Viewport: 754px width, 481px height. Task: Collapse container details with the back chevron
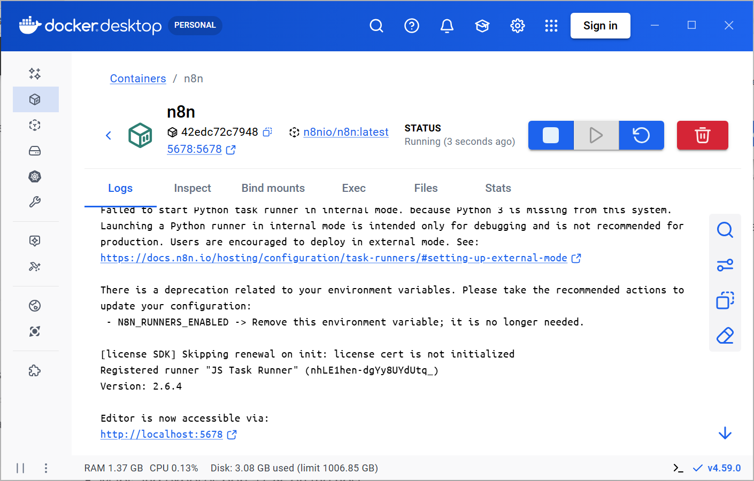pos(109,135)
